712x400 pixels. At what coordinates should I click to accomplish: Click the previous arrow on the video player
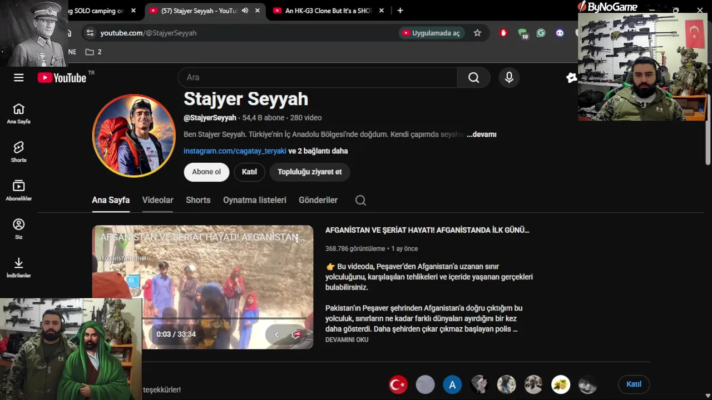point(276,334)
